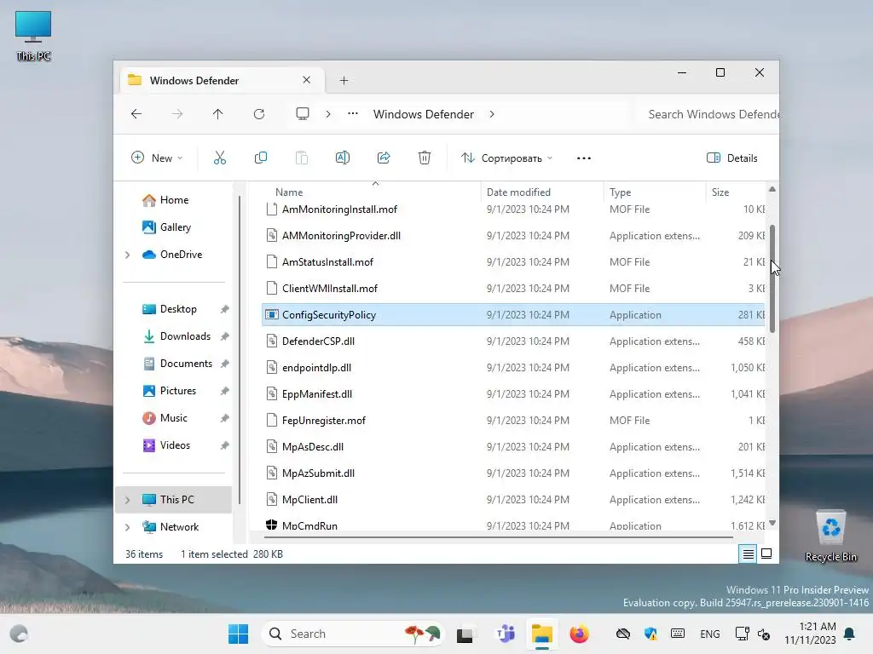Image resolution: width=873 pixels, height=654 pixels.
Task: Click the Cut scissors icon
Action: 220,158
